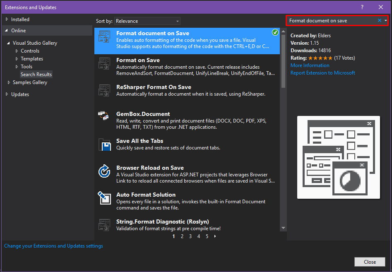Select the Save All the Tabs title
The width and height of the screenshot is (392, 272).
[x=140, y=141]
